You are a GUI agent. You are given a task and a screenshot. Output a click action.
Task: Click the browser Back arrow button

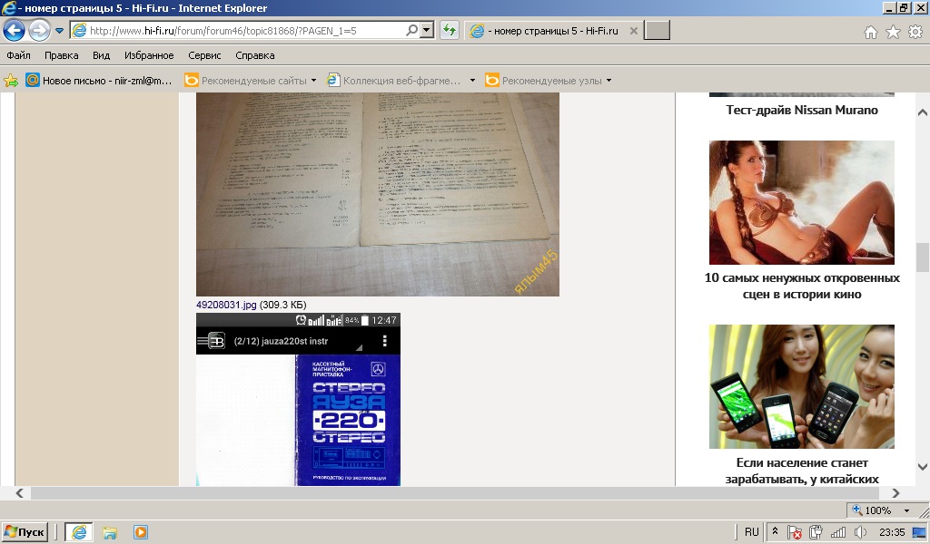(x=14, y=31)
